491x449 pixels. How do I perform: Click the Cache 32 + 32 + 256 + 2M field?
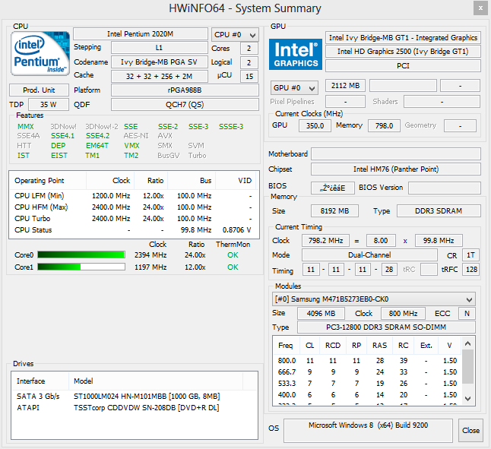pyautogui.click(x=160, y=76)
